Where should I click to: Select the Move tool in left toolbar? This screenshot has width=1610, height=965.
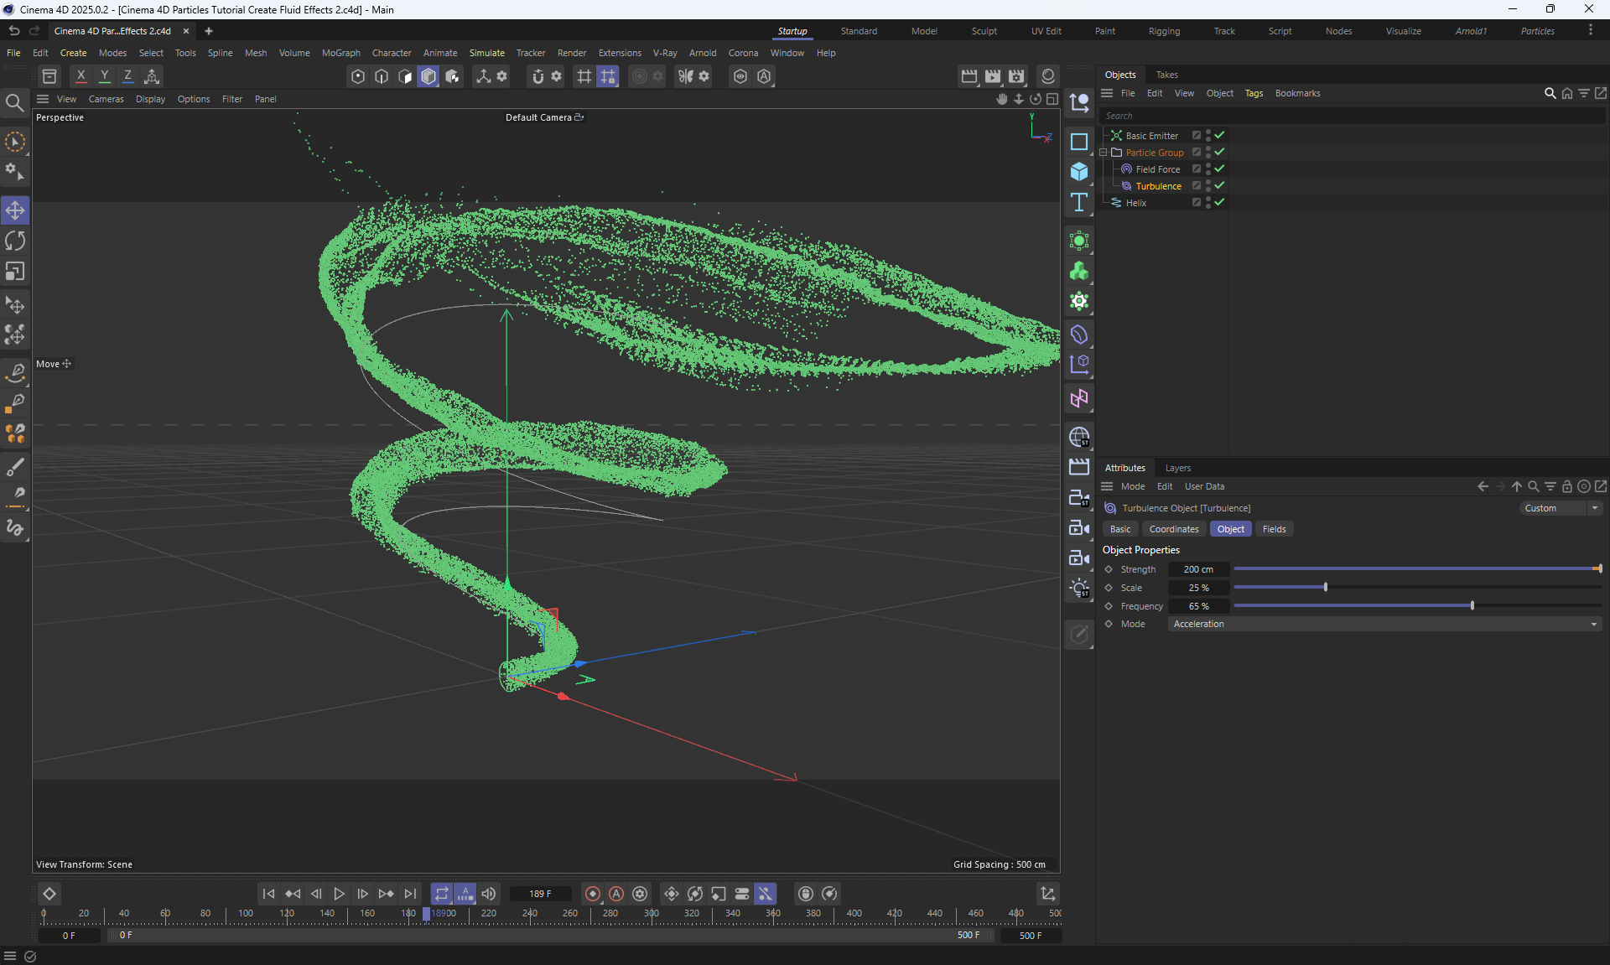pos(15,210)
